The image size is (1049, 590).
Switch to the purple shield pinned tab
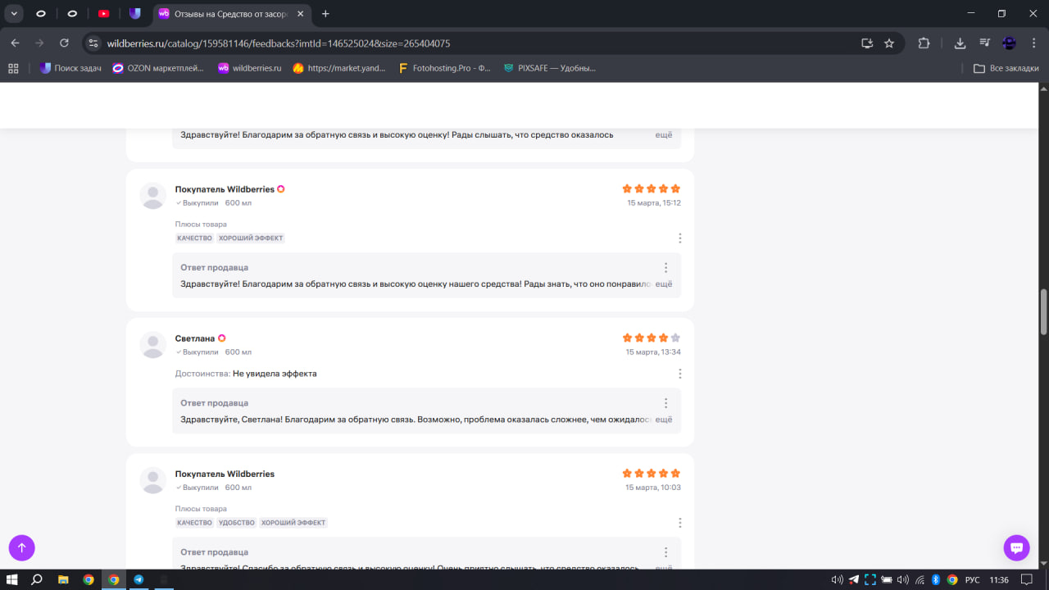pos(135,13)
